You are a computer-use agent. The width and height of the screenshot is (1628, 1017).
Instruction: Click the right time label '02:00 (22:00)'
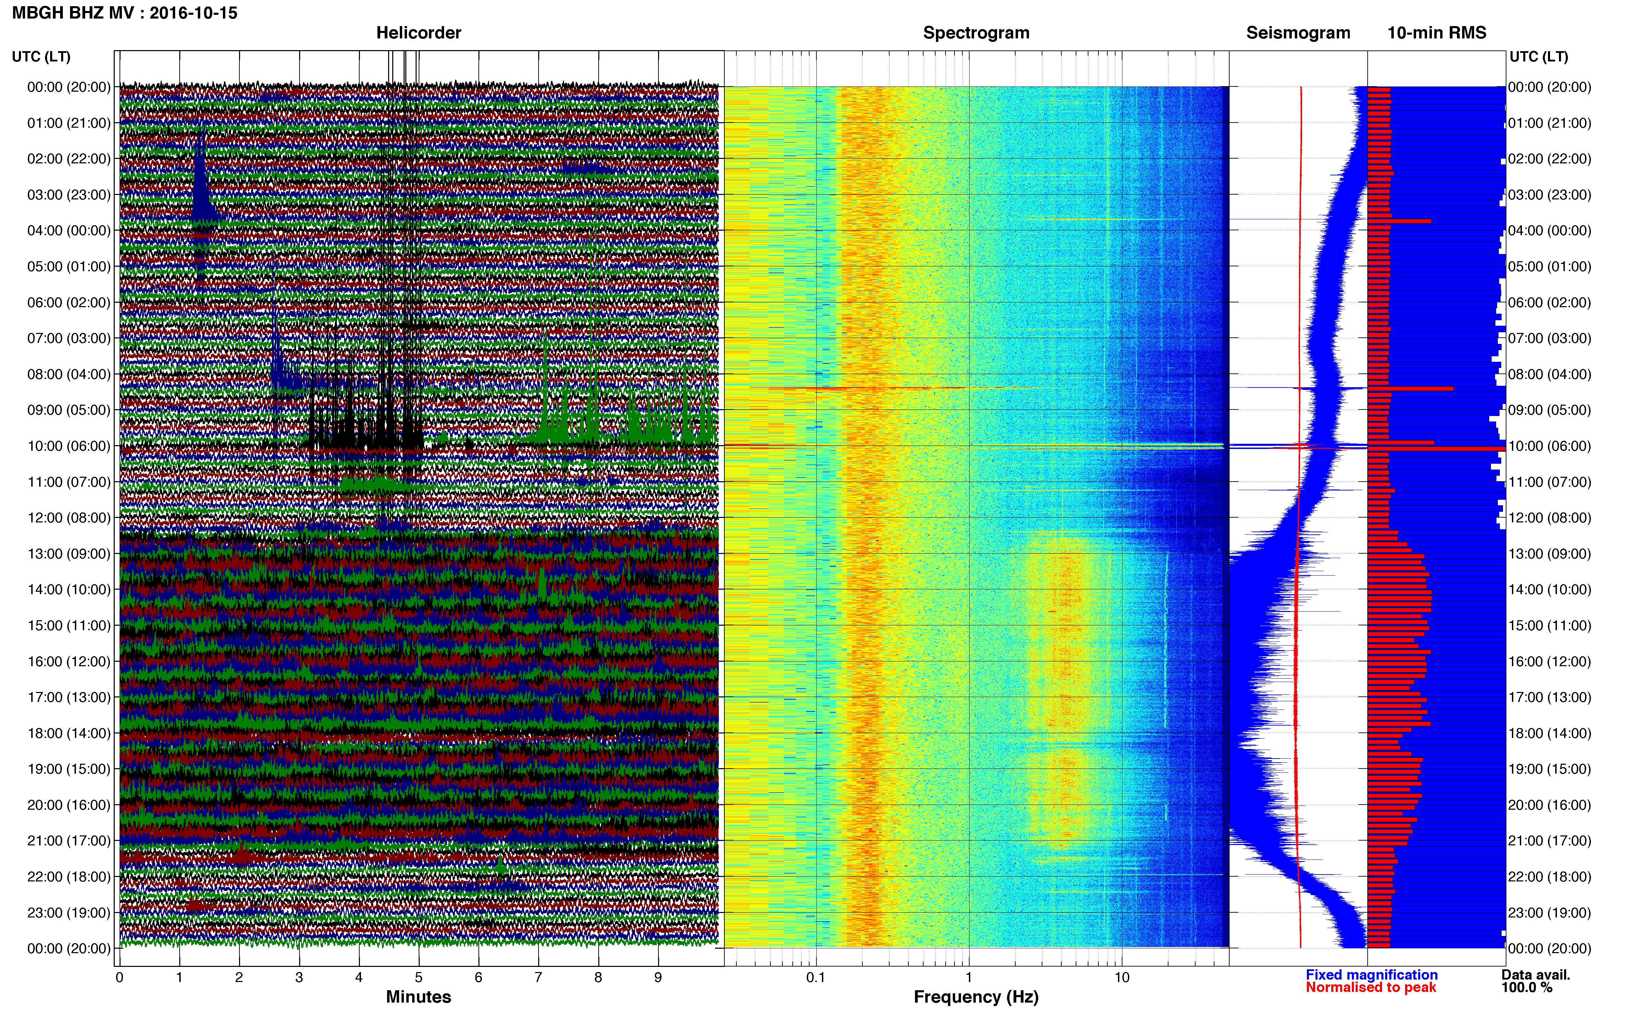1550,159
